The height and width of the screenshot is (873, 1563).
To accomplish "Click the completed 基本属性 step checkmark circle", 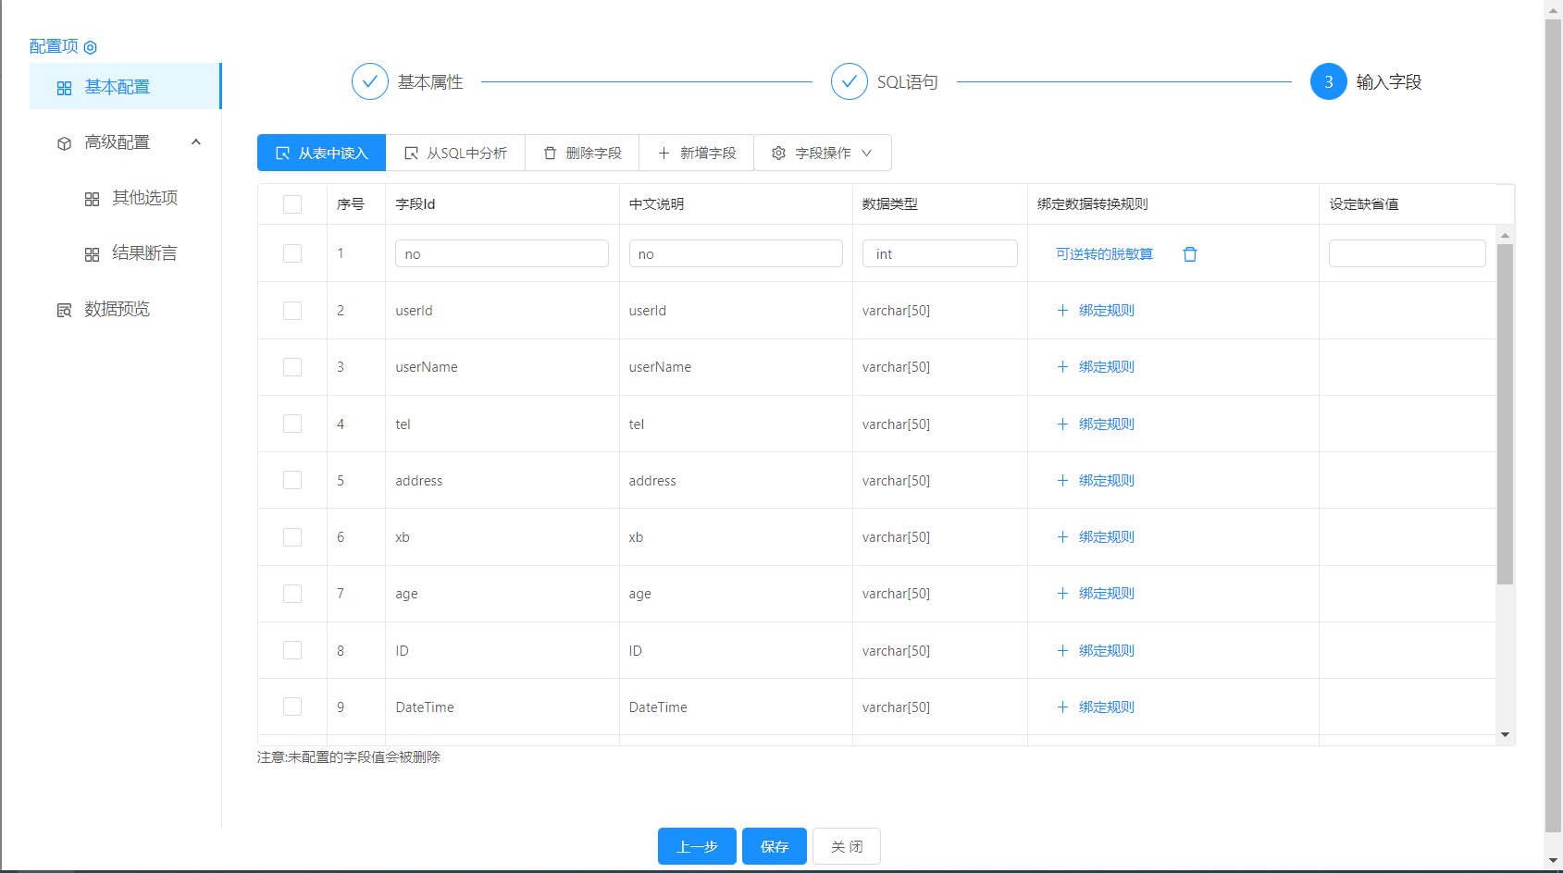I will pos(369,81).
